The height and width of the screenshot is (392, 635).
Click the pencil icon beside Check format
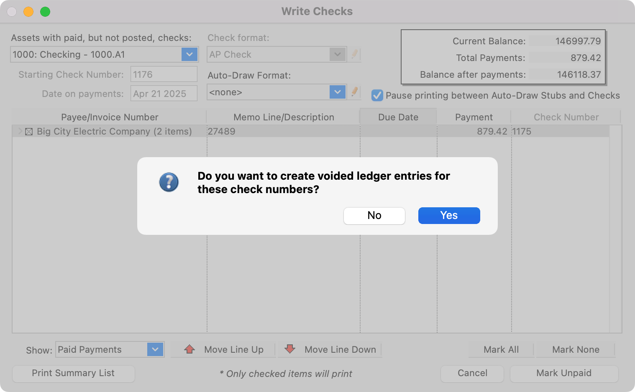click(355, 54)
